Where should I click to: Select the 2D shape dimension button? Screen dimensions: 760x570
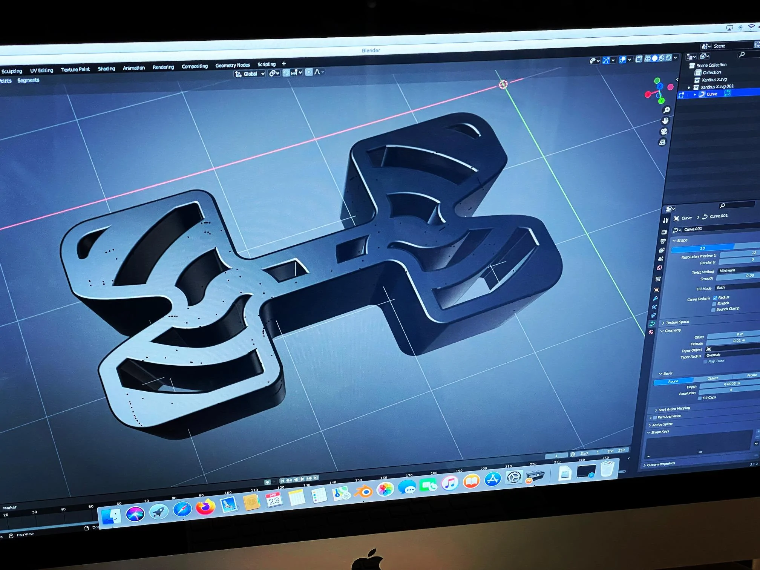coord(703,248)
